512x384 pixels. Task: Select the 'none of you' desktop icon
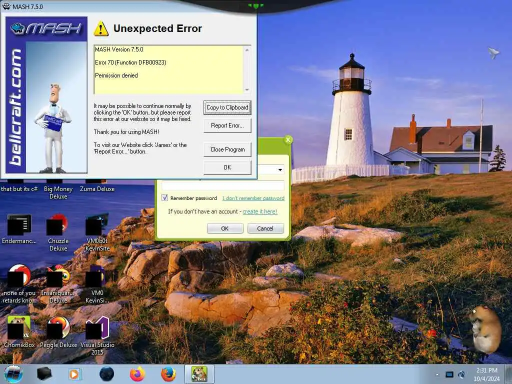(x=19, y=284)
